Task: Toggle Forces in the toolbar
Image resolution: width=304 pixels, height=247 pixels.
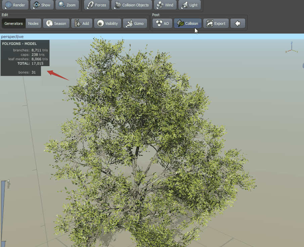Action: (x=97, y=5)
